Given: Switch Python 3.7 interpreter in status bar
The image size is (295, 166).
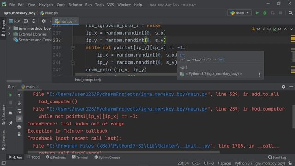Looking at the screenshot, I should click(260, 163).
